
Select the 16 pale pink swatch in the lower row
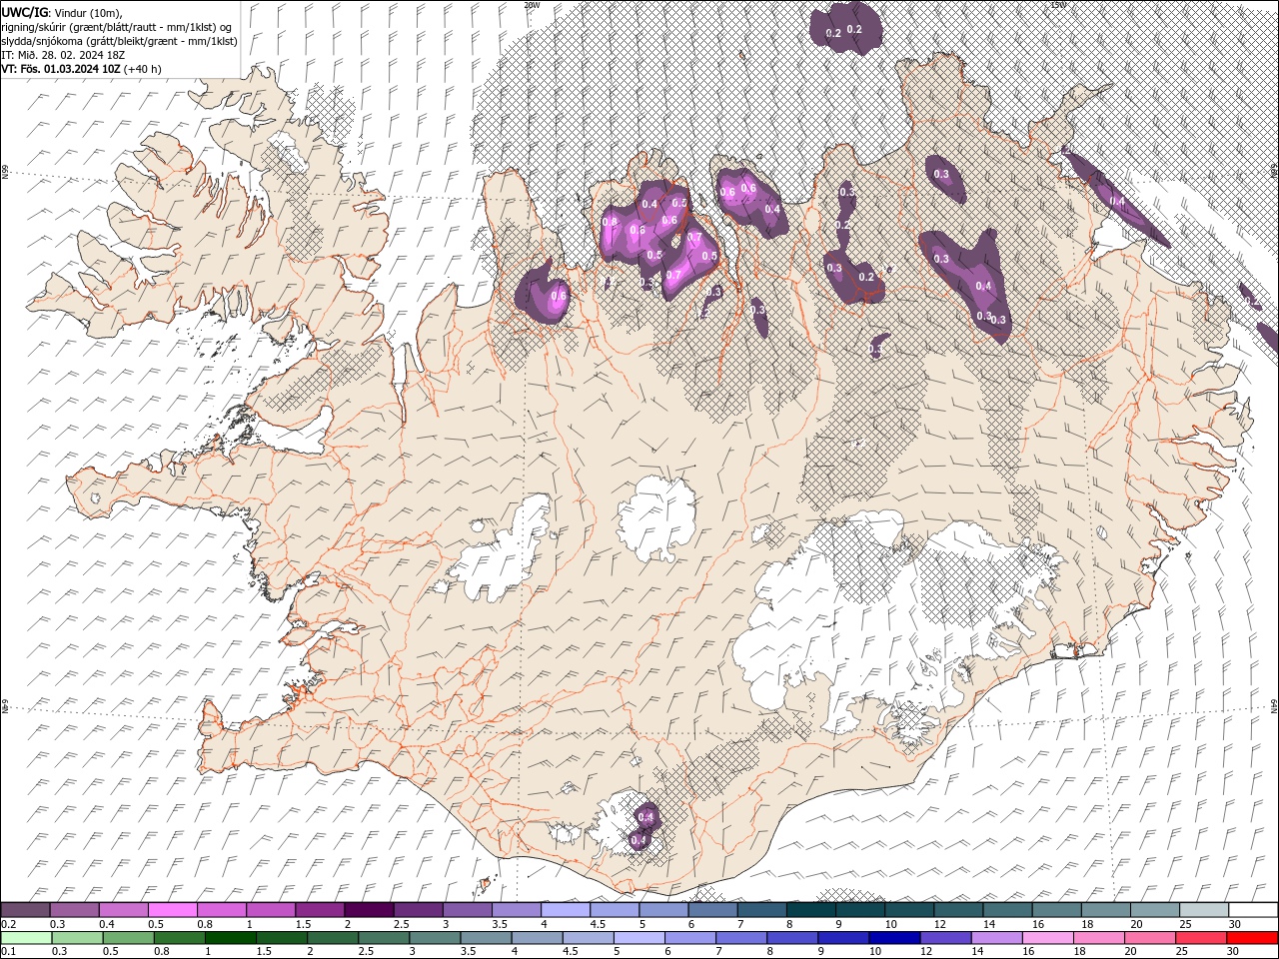(1047, 938)
